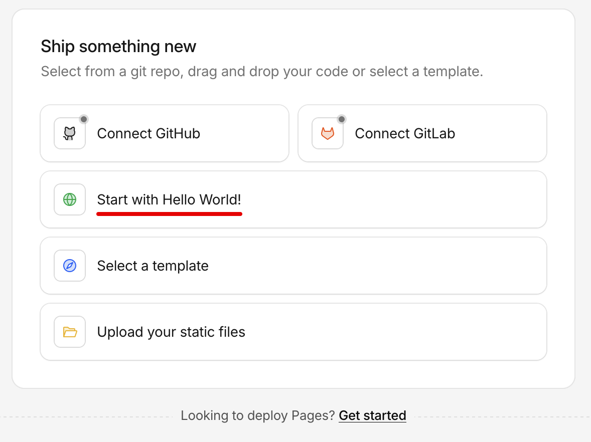Click the Connect GitLab card
Viewport: 591px width, 442px height.
point(422,133)
